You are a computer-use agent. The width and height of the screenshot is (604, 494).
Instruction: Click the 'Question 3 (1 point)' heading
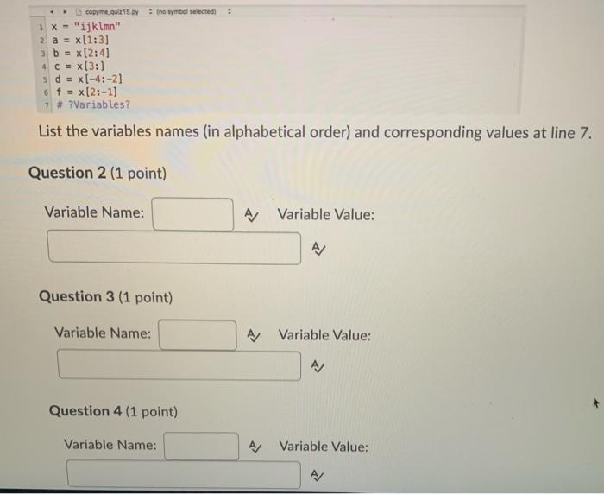105,297
